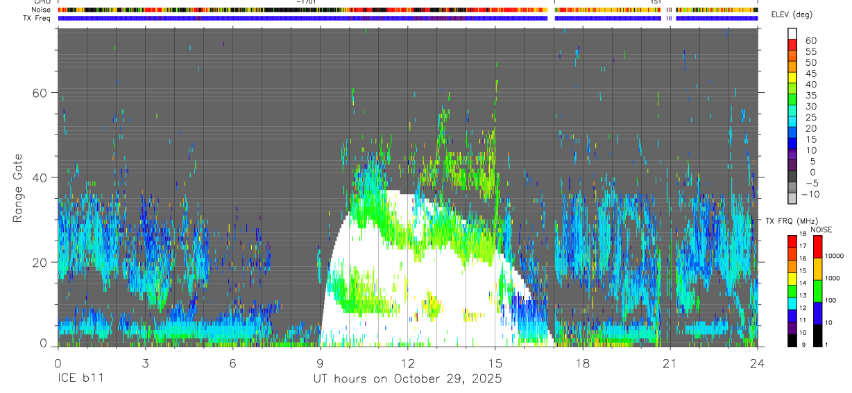852x393 pixels.
Task: Select red TX FRQ swatch between 17 and 18
Action: tap(792, 241)
